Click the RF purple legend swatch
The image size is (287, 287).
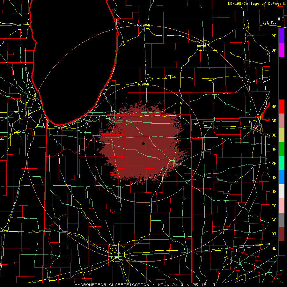pyautogui.click(x=282, y=36)
